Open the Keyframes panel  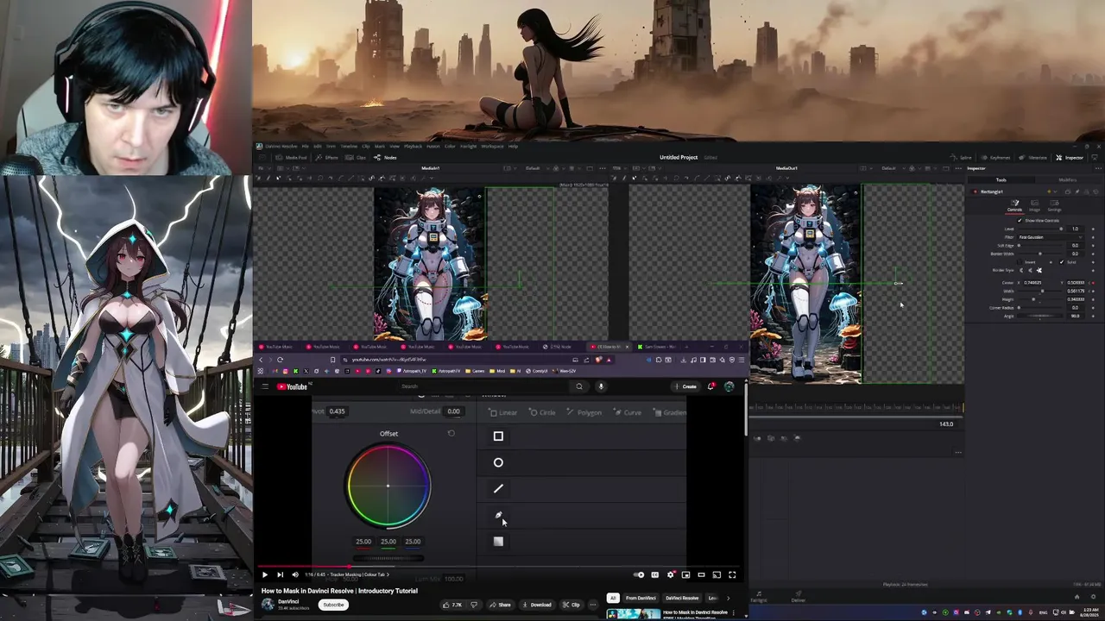996,158
